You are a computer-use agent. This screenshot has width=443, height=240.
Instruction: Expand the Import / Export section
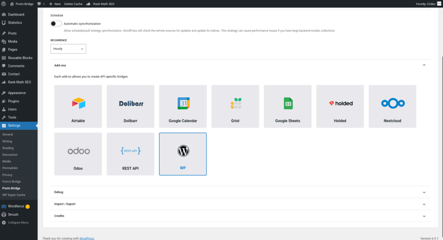(241, 204)
